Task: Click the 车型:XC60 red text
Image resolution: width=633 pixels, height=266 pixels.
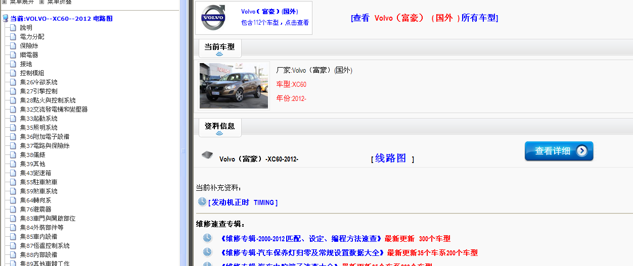Action: pyautogui.click(x=291, y=84)
